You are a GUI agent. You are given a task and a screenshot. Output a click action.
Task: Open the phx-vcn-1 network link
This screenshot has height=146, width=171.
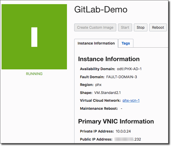[131, 100]
